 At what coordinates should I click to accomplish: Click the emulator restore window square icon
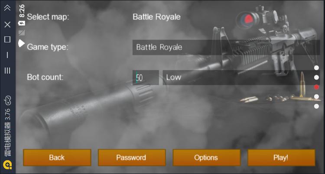7,39
